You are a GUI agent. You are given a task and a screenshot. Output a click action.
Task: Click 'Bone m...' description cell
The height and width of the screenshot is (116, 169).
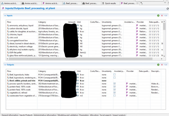[155, 87]
